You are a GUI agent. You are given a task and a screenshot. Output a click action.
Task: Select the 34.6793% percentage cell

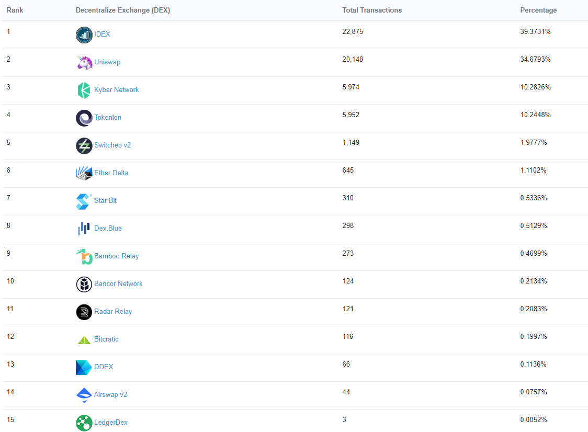click(535, 59)
